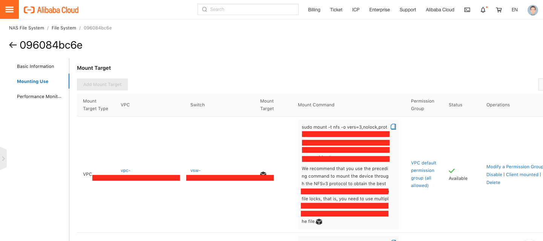Click the Available status text
The height and width of the screenshot is (241, 543).
[x=458, y=178]
